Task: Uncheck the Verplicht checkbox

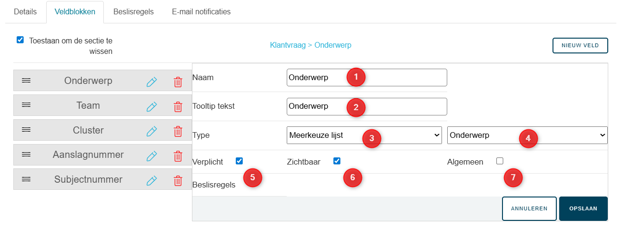Action: coord(239,161)
